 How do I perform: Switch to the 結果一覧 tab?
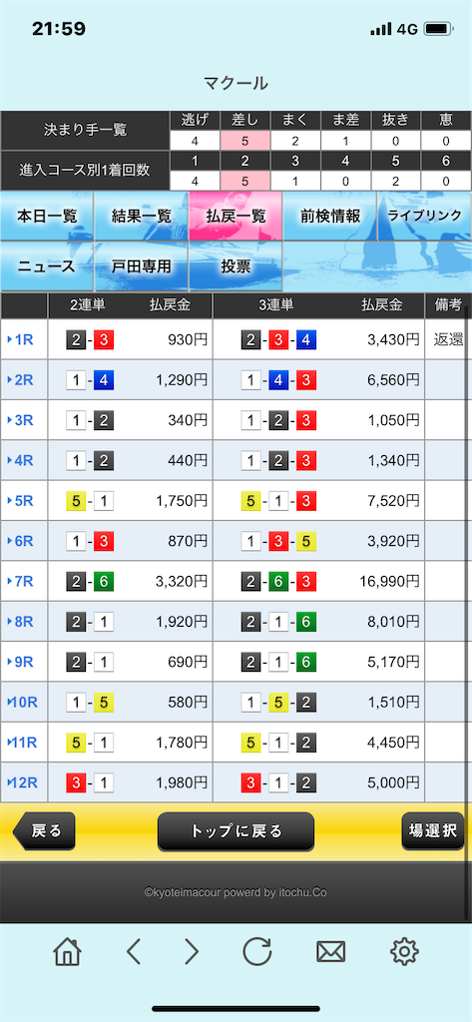142,217
